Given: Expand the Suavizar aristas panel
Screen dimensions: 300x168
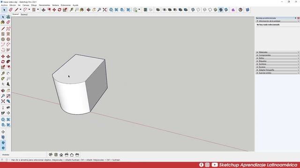Looking at the screenshot, I should tap(277, 73).
